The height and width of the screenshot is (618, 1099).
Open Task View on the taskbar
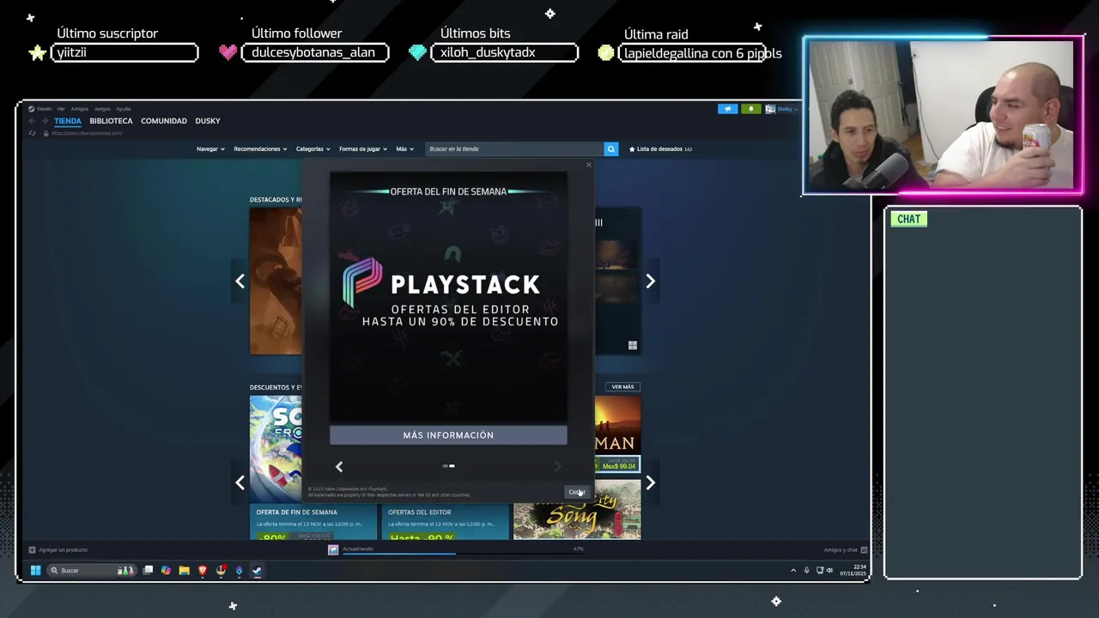coord(148,570)
